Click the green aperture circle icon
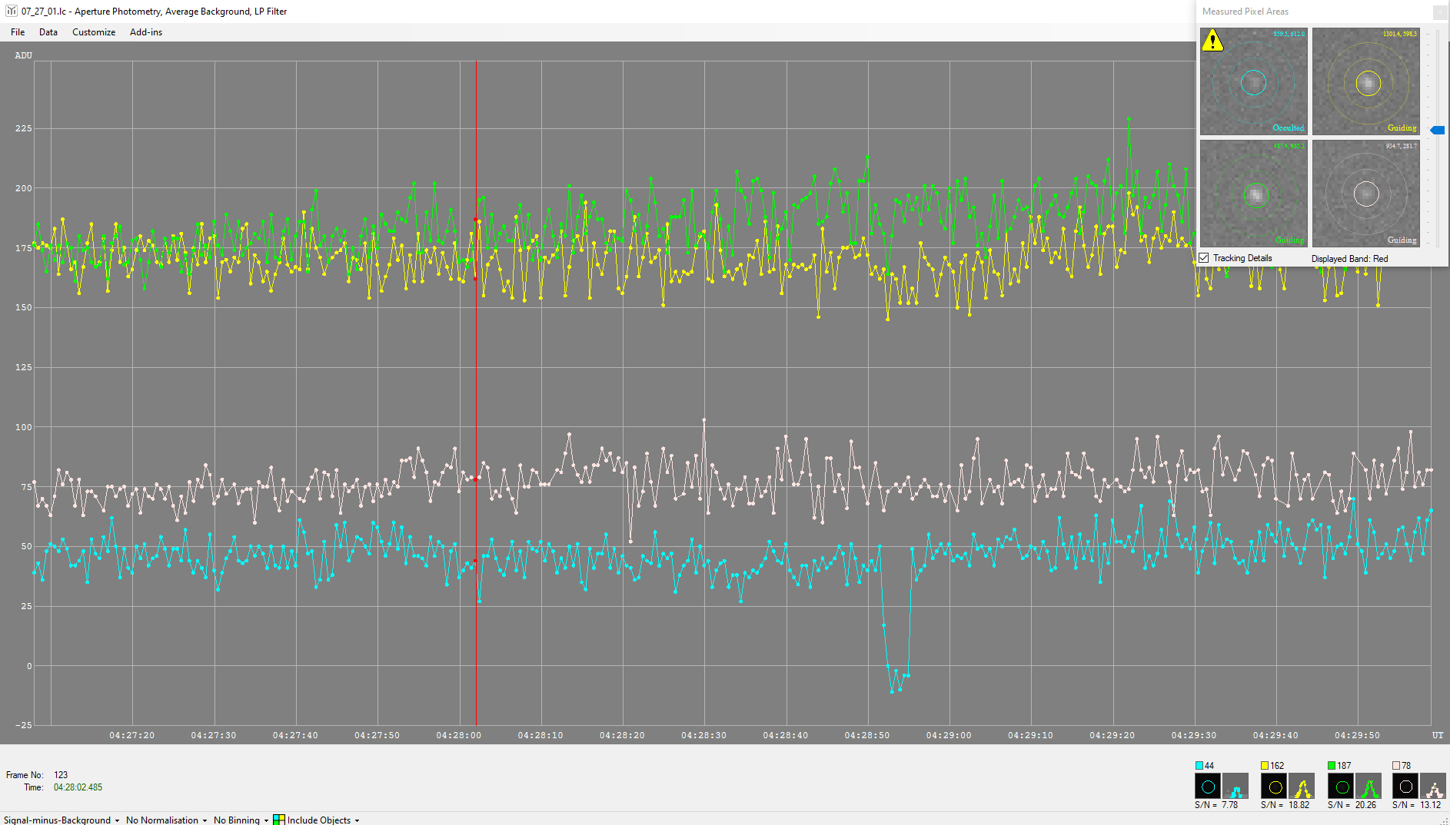 pos(1342,787)
